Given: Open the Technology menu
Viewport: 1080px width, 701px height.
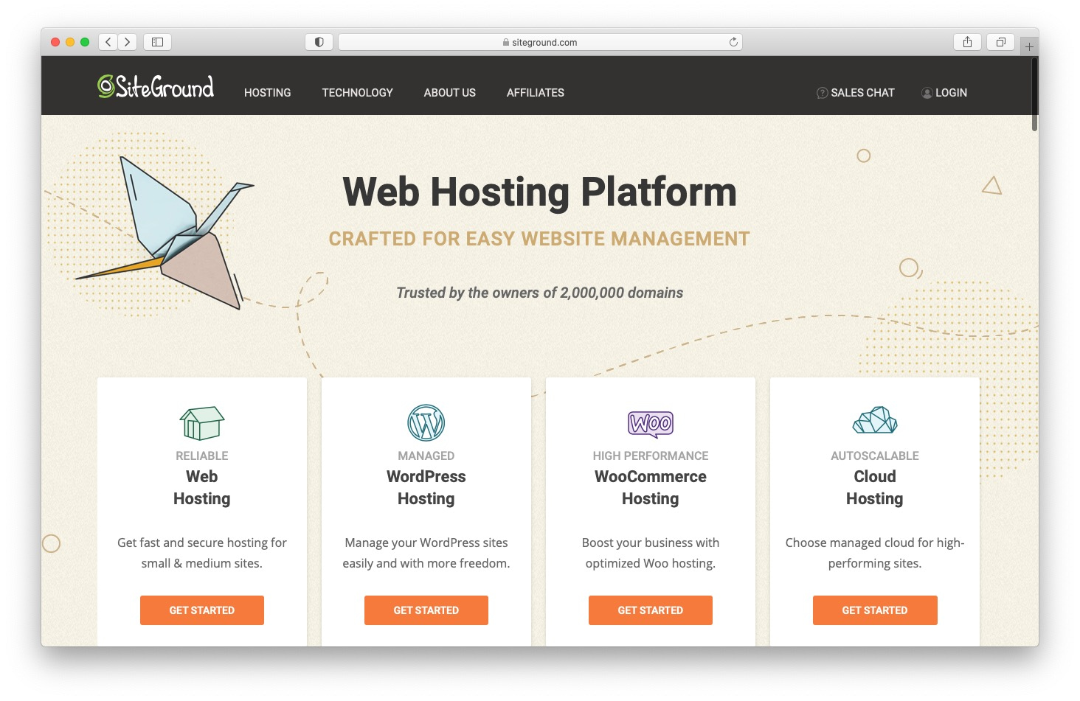Looking at the screenshot, I should (x=358, y=93).
